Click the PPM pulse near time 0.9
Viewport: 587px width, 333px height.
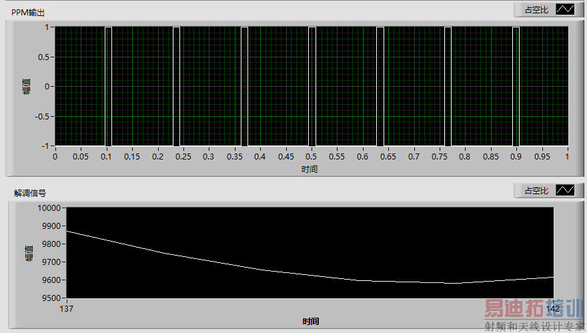(x=516, y=86)
